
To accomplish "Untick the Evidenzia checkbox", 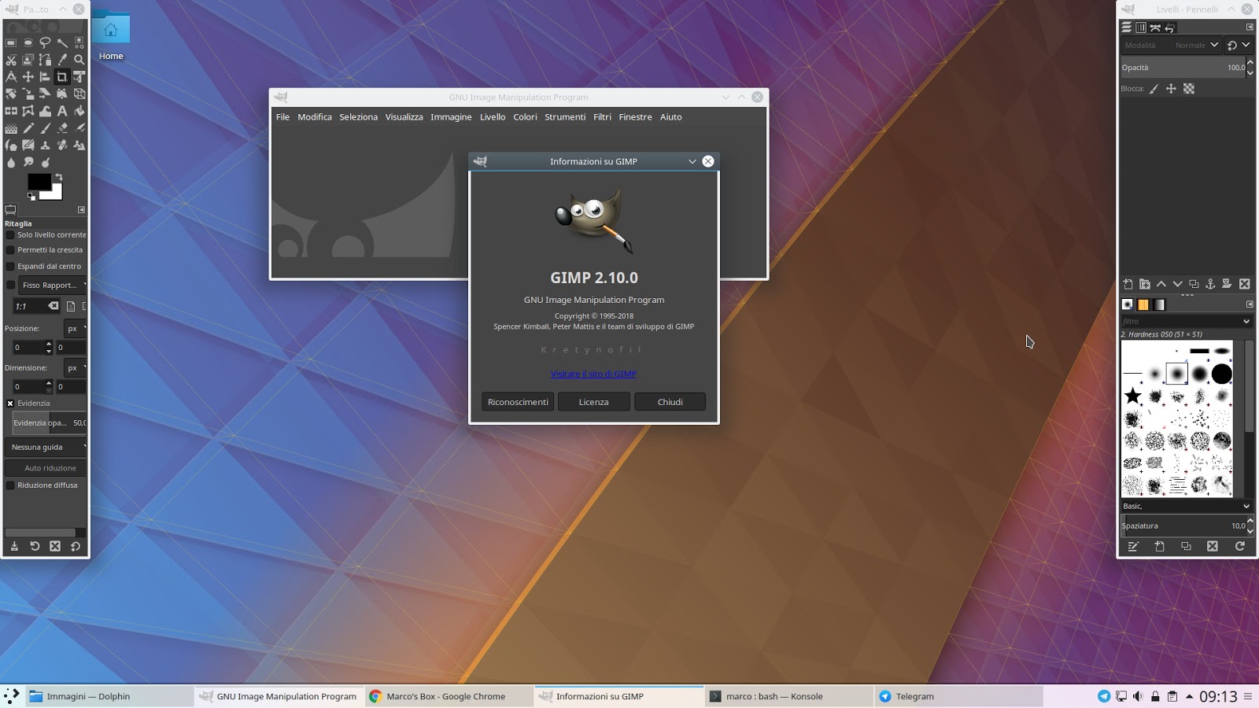I will point(10,404).
